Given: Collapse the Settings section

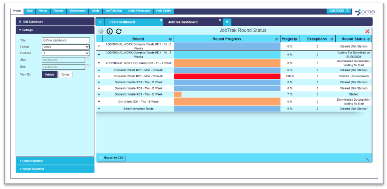Looking at the screenshot, I should pyautogui.click(x=55, y=30).
